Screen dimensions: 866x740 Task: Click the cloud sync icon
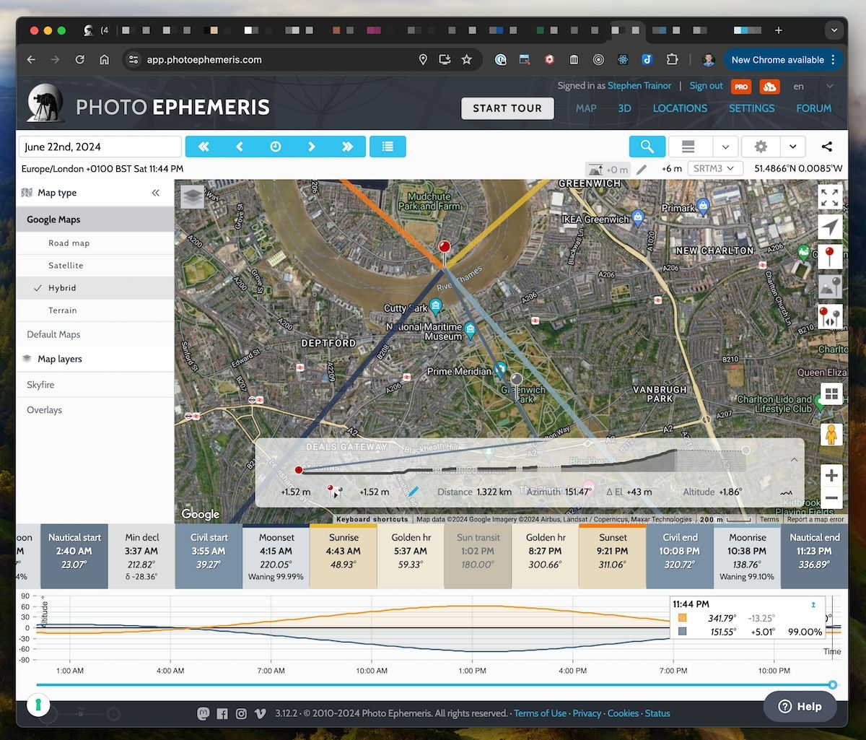[x=770, y=87]
